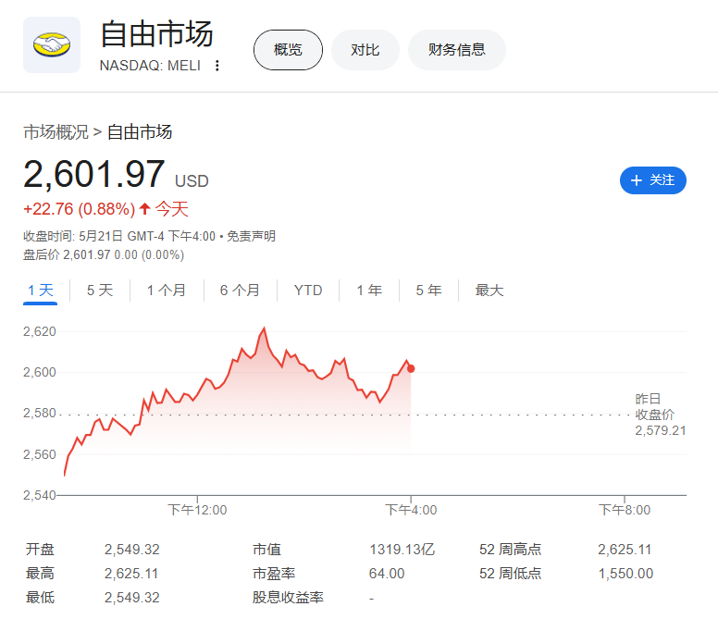
Task: Click the 52 周高点 value 2,625.11
Action: point(625,550)
